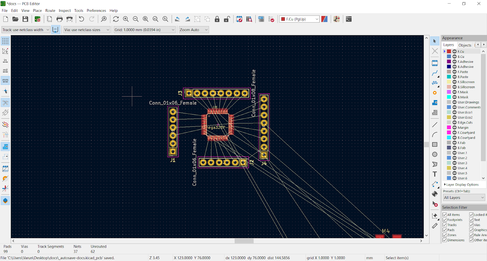This screenshot has height=261, width=487.
Task: Uncheck Tracks filter checkbox
Action: (x=445, y=225)
